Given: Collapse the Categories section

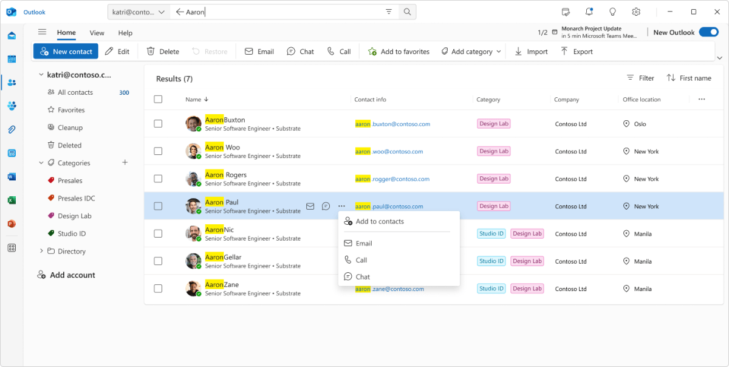Looking at the screenshot, I should point(41,163).
